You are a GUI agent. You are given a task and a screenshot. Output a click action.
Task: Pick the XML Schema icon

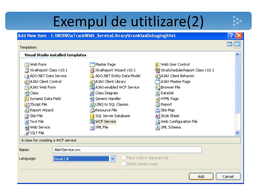[x=158, y=127]
